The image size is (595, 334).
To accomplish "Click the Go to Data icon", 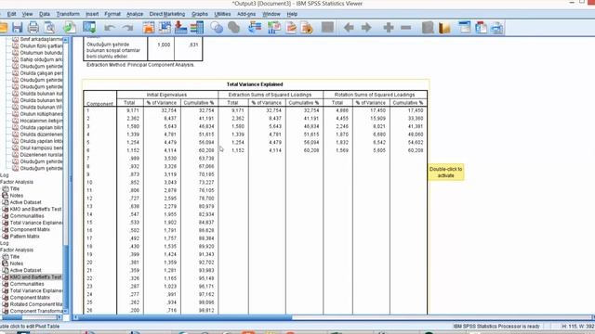I will coord(149,28).
